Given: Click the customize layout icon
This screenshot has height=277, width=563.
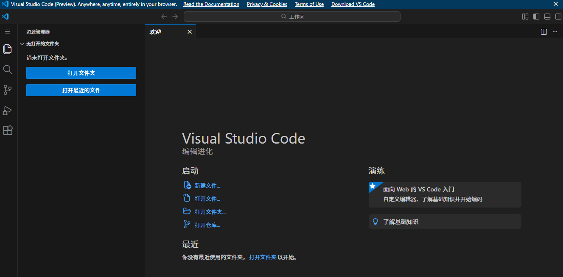Looking at the screenshot, I should point(525,17).
